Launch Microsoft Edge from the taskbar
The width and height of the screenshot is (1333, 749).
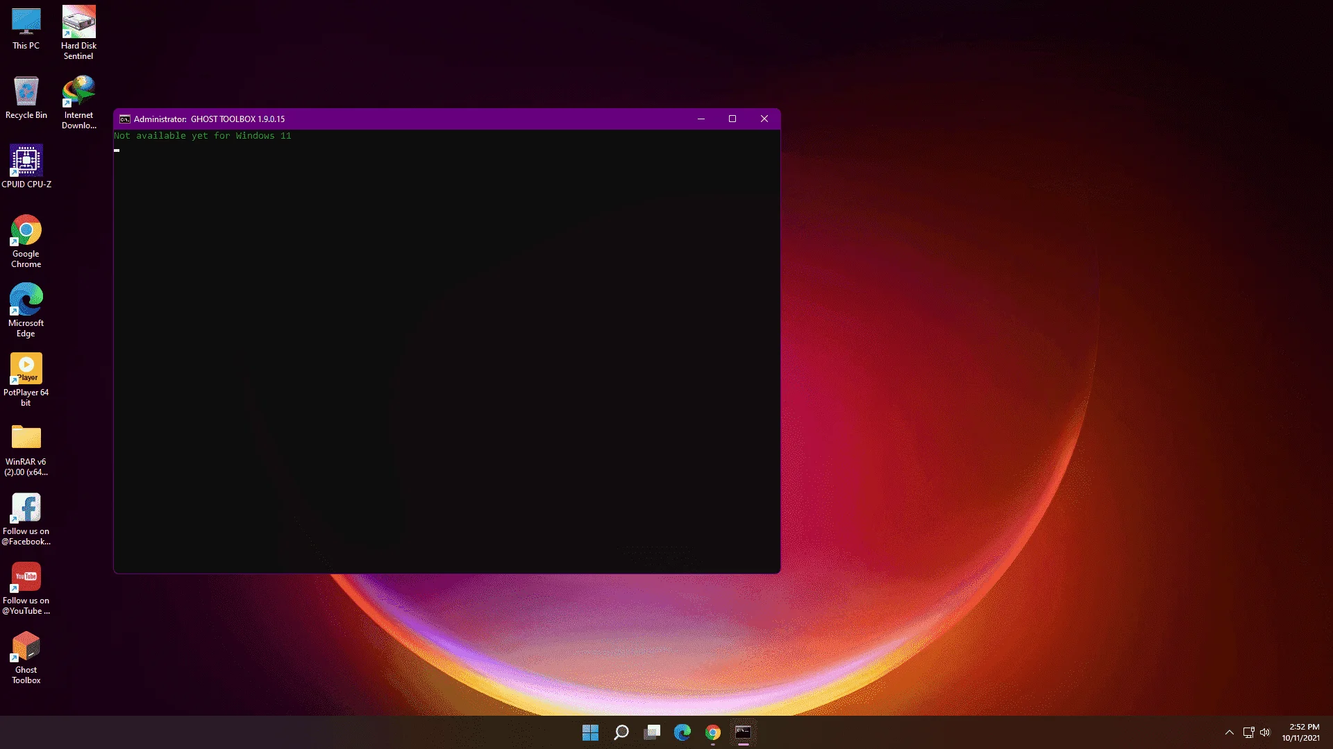click(682, 732)
